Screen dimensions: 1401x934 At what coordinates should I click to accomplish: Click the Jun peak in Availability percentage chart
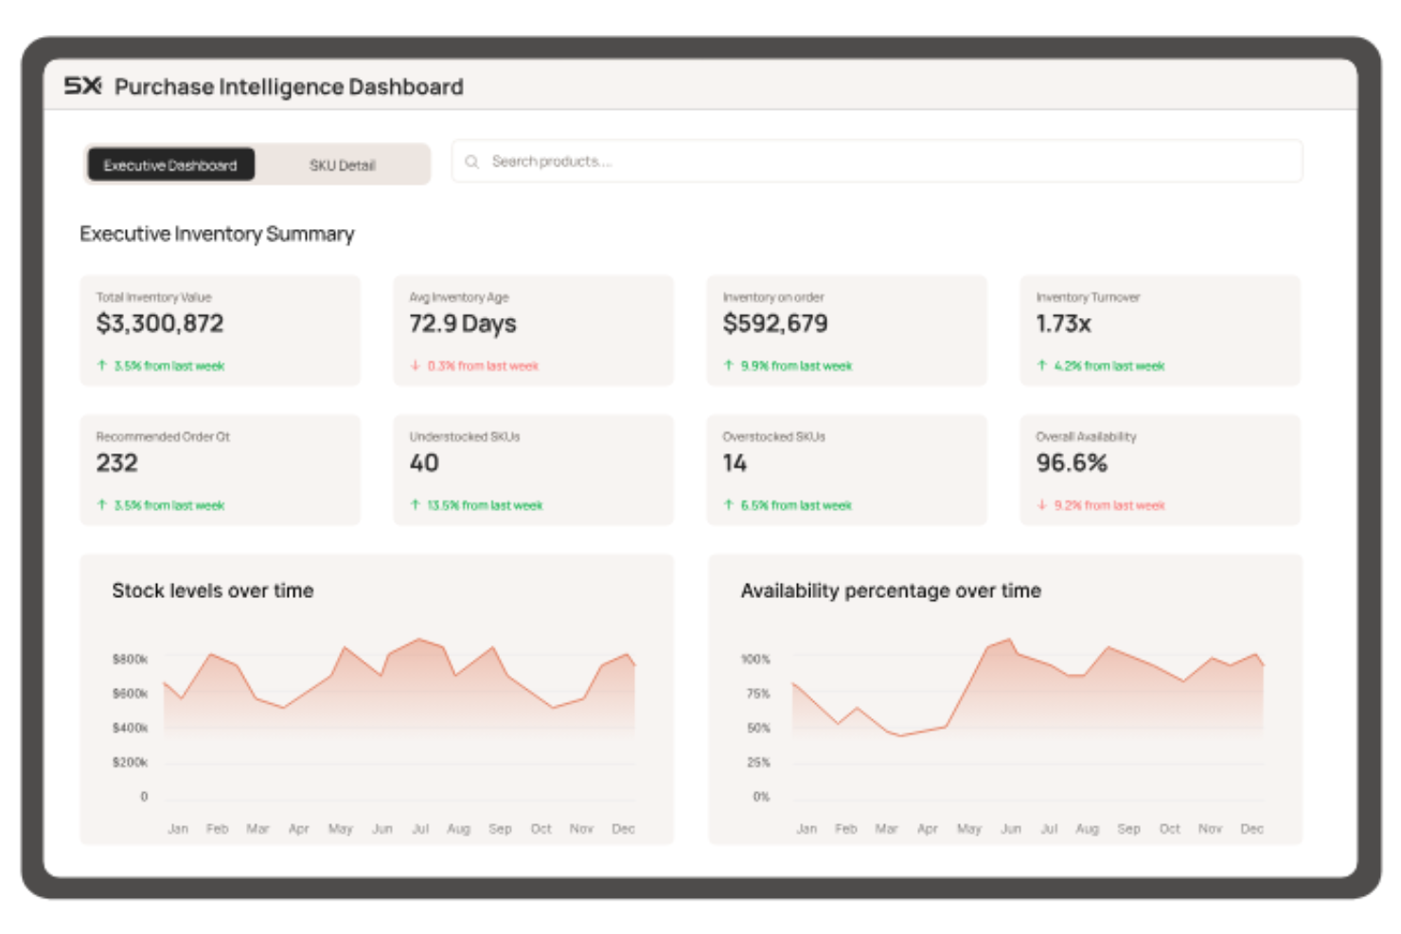(x=1010, y=641)
